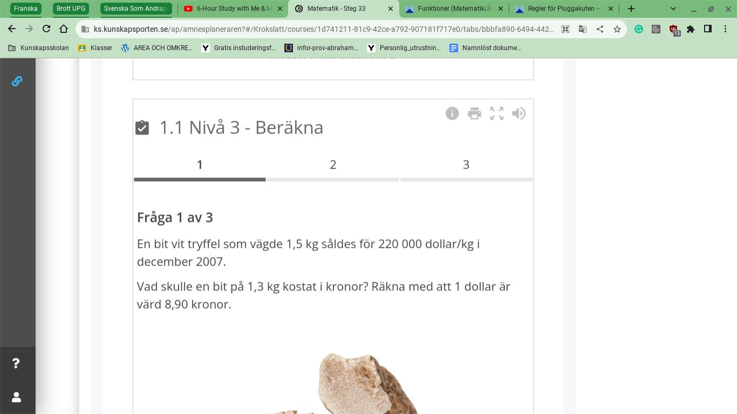Print the exercise with printer icon
The height and width of the screenshot is (414, 737).
click(474, 113)
